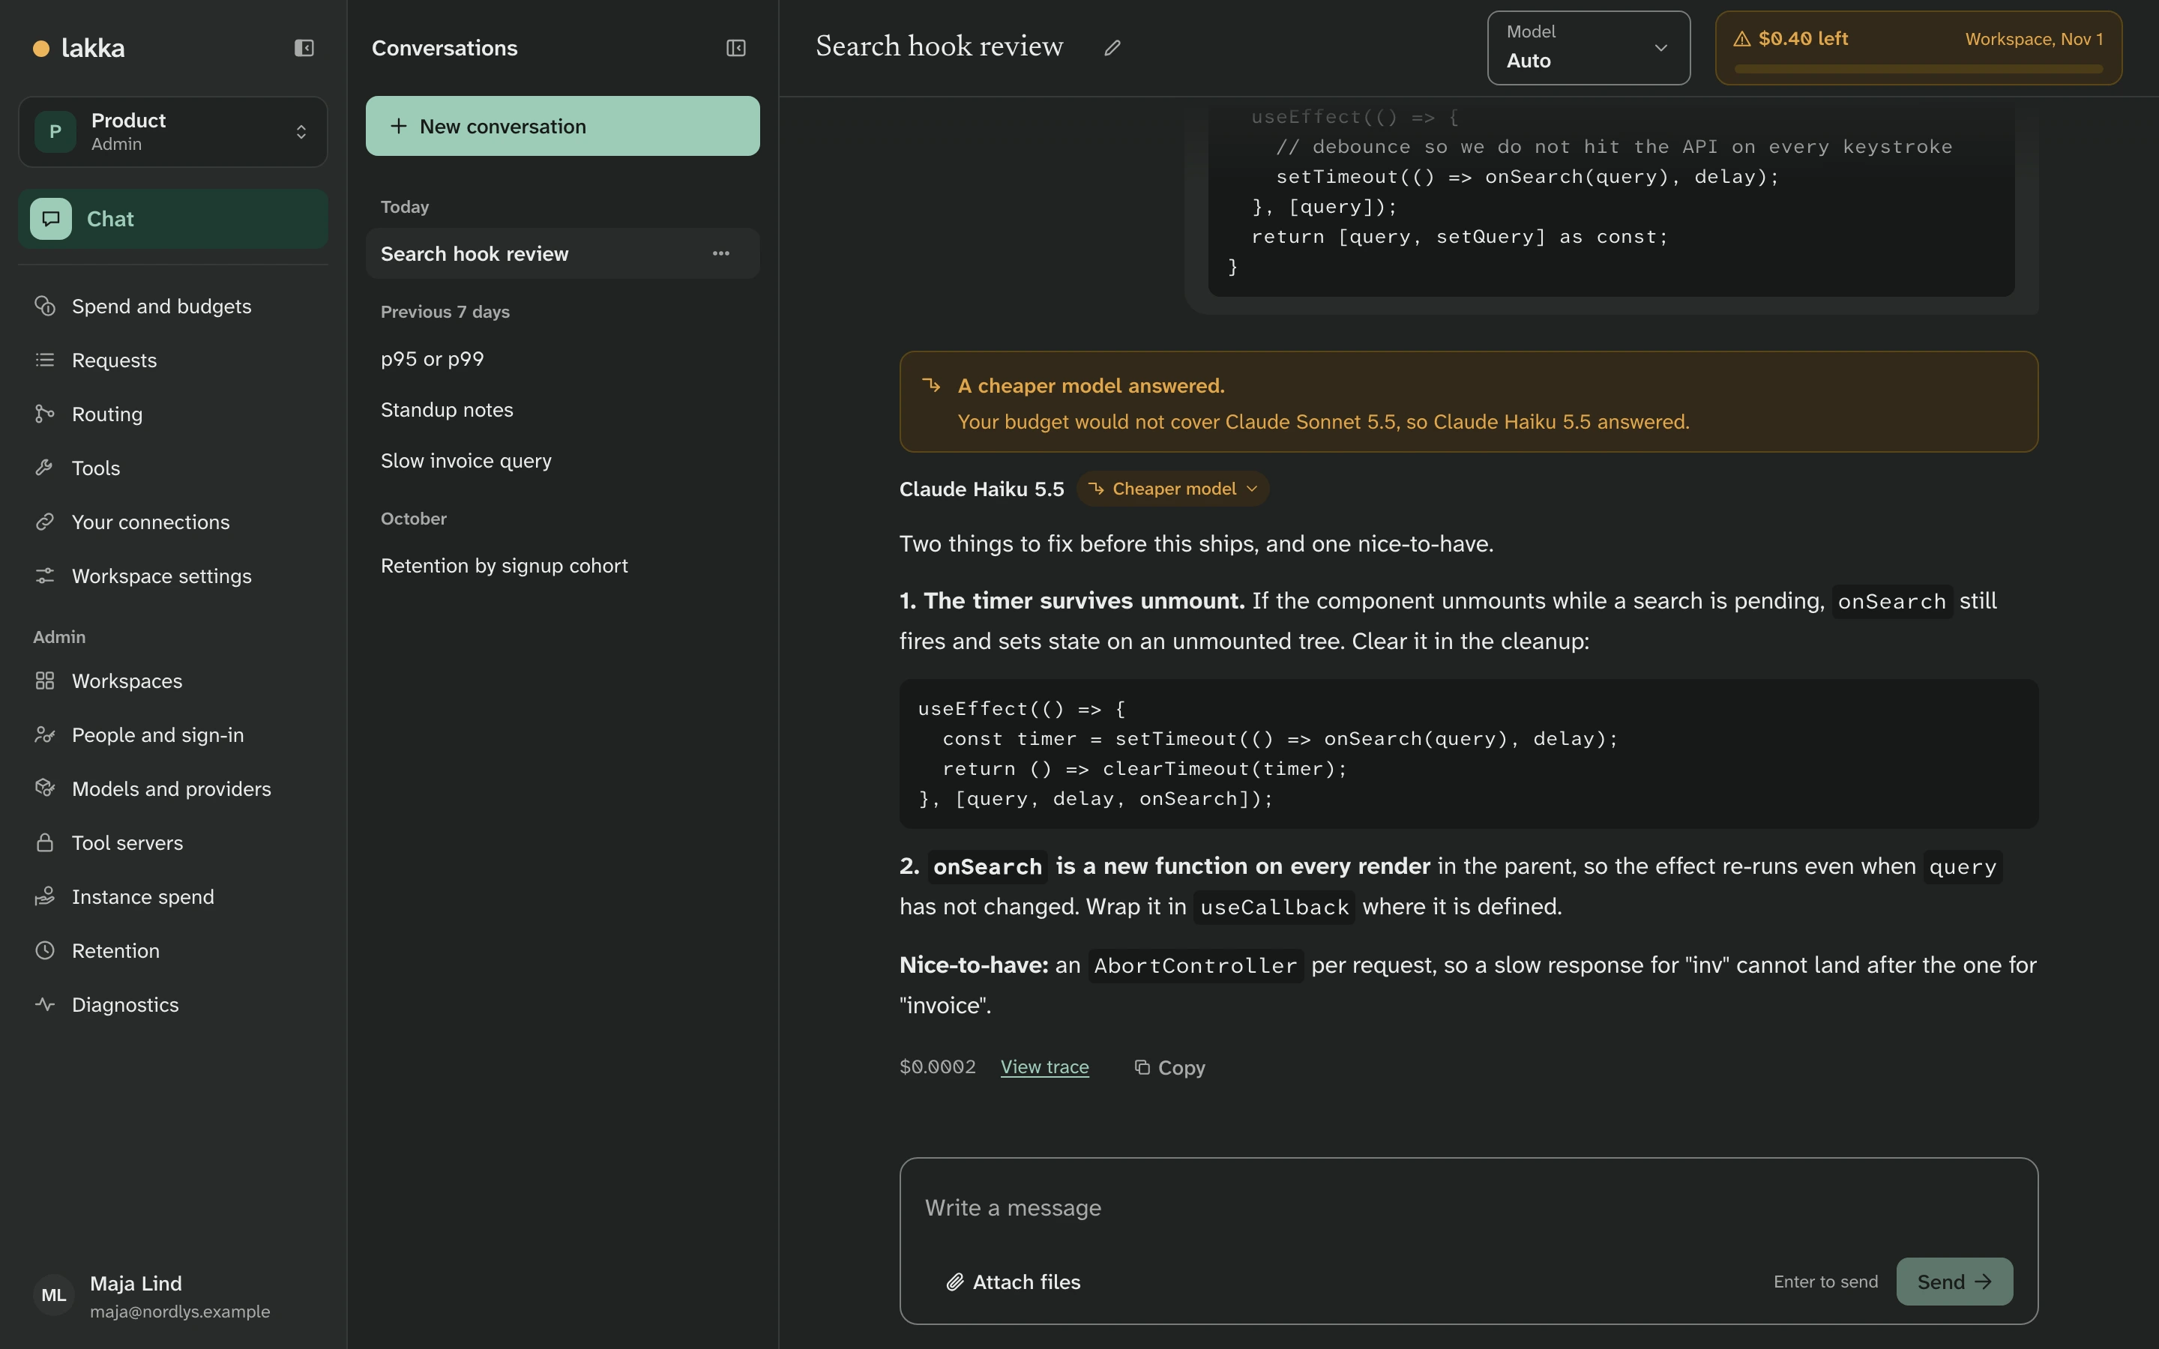Click the Models and providers icon

(x=45, y=788)
